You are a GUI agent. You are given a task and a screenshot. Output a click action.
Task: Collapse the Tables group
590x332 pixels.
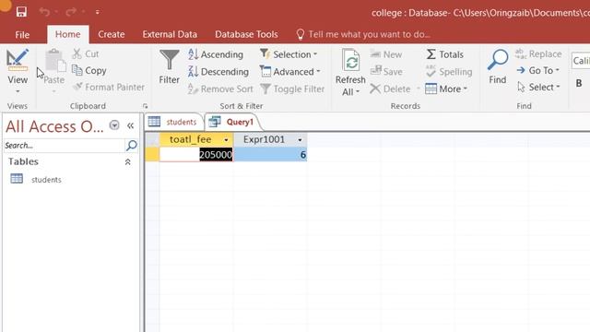click(x=127, y=162)
